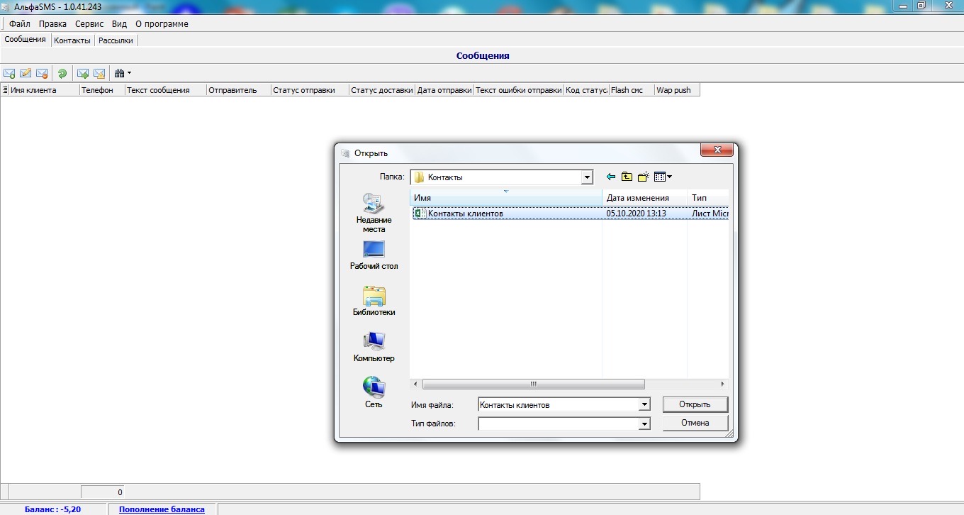964x515 pixels.
Task: Expand the Имя файла dropdown arrow
Action: (644, 405)
